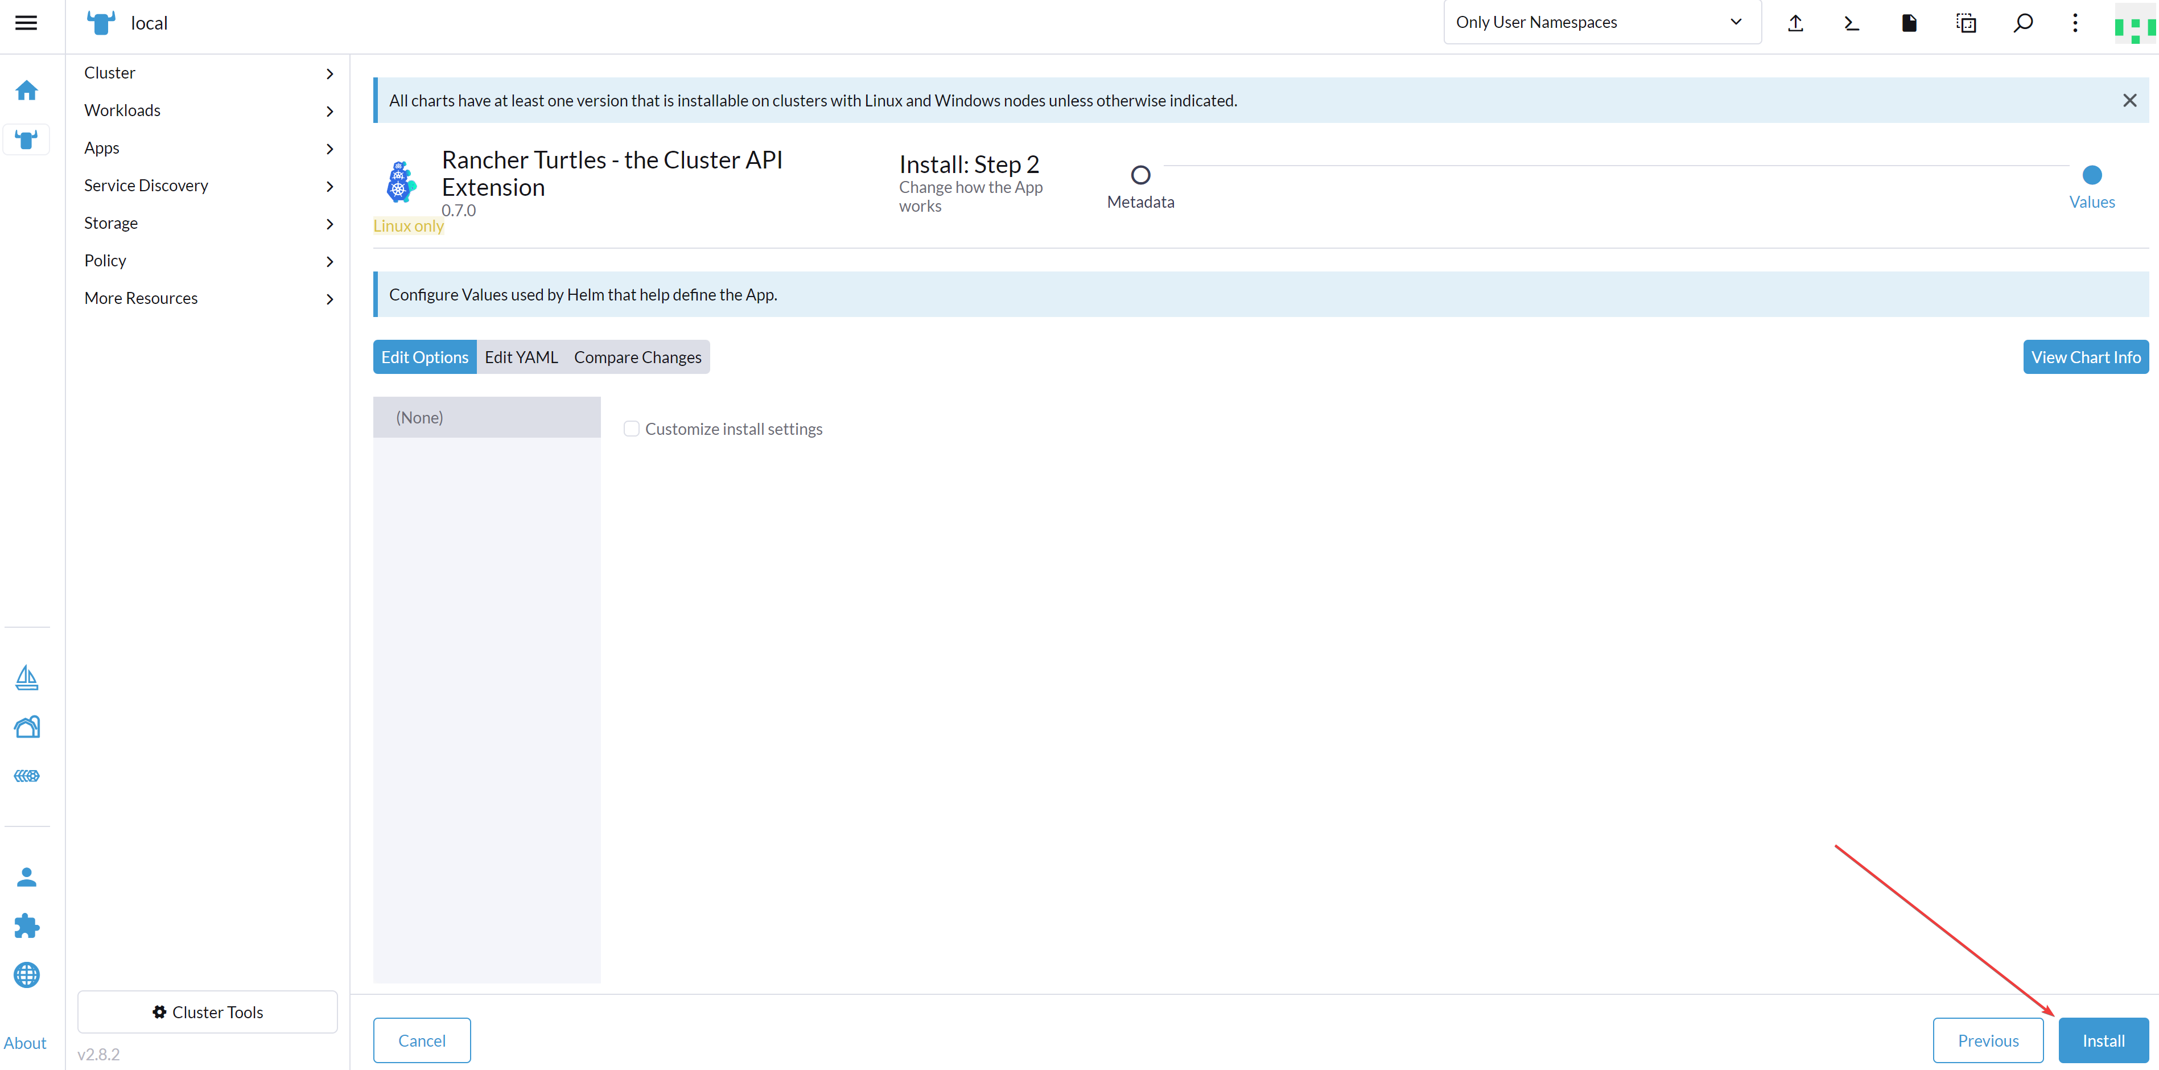Open the Only User Namespaces dropdown
Image resolution: width=2159 pixels, height=1070 pixels.
pyautogui.click(x=1602, y=23)
